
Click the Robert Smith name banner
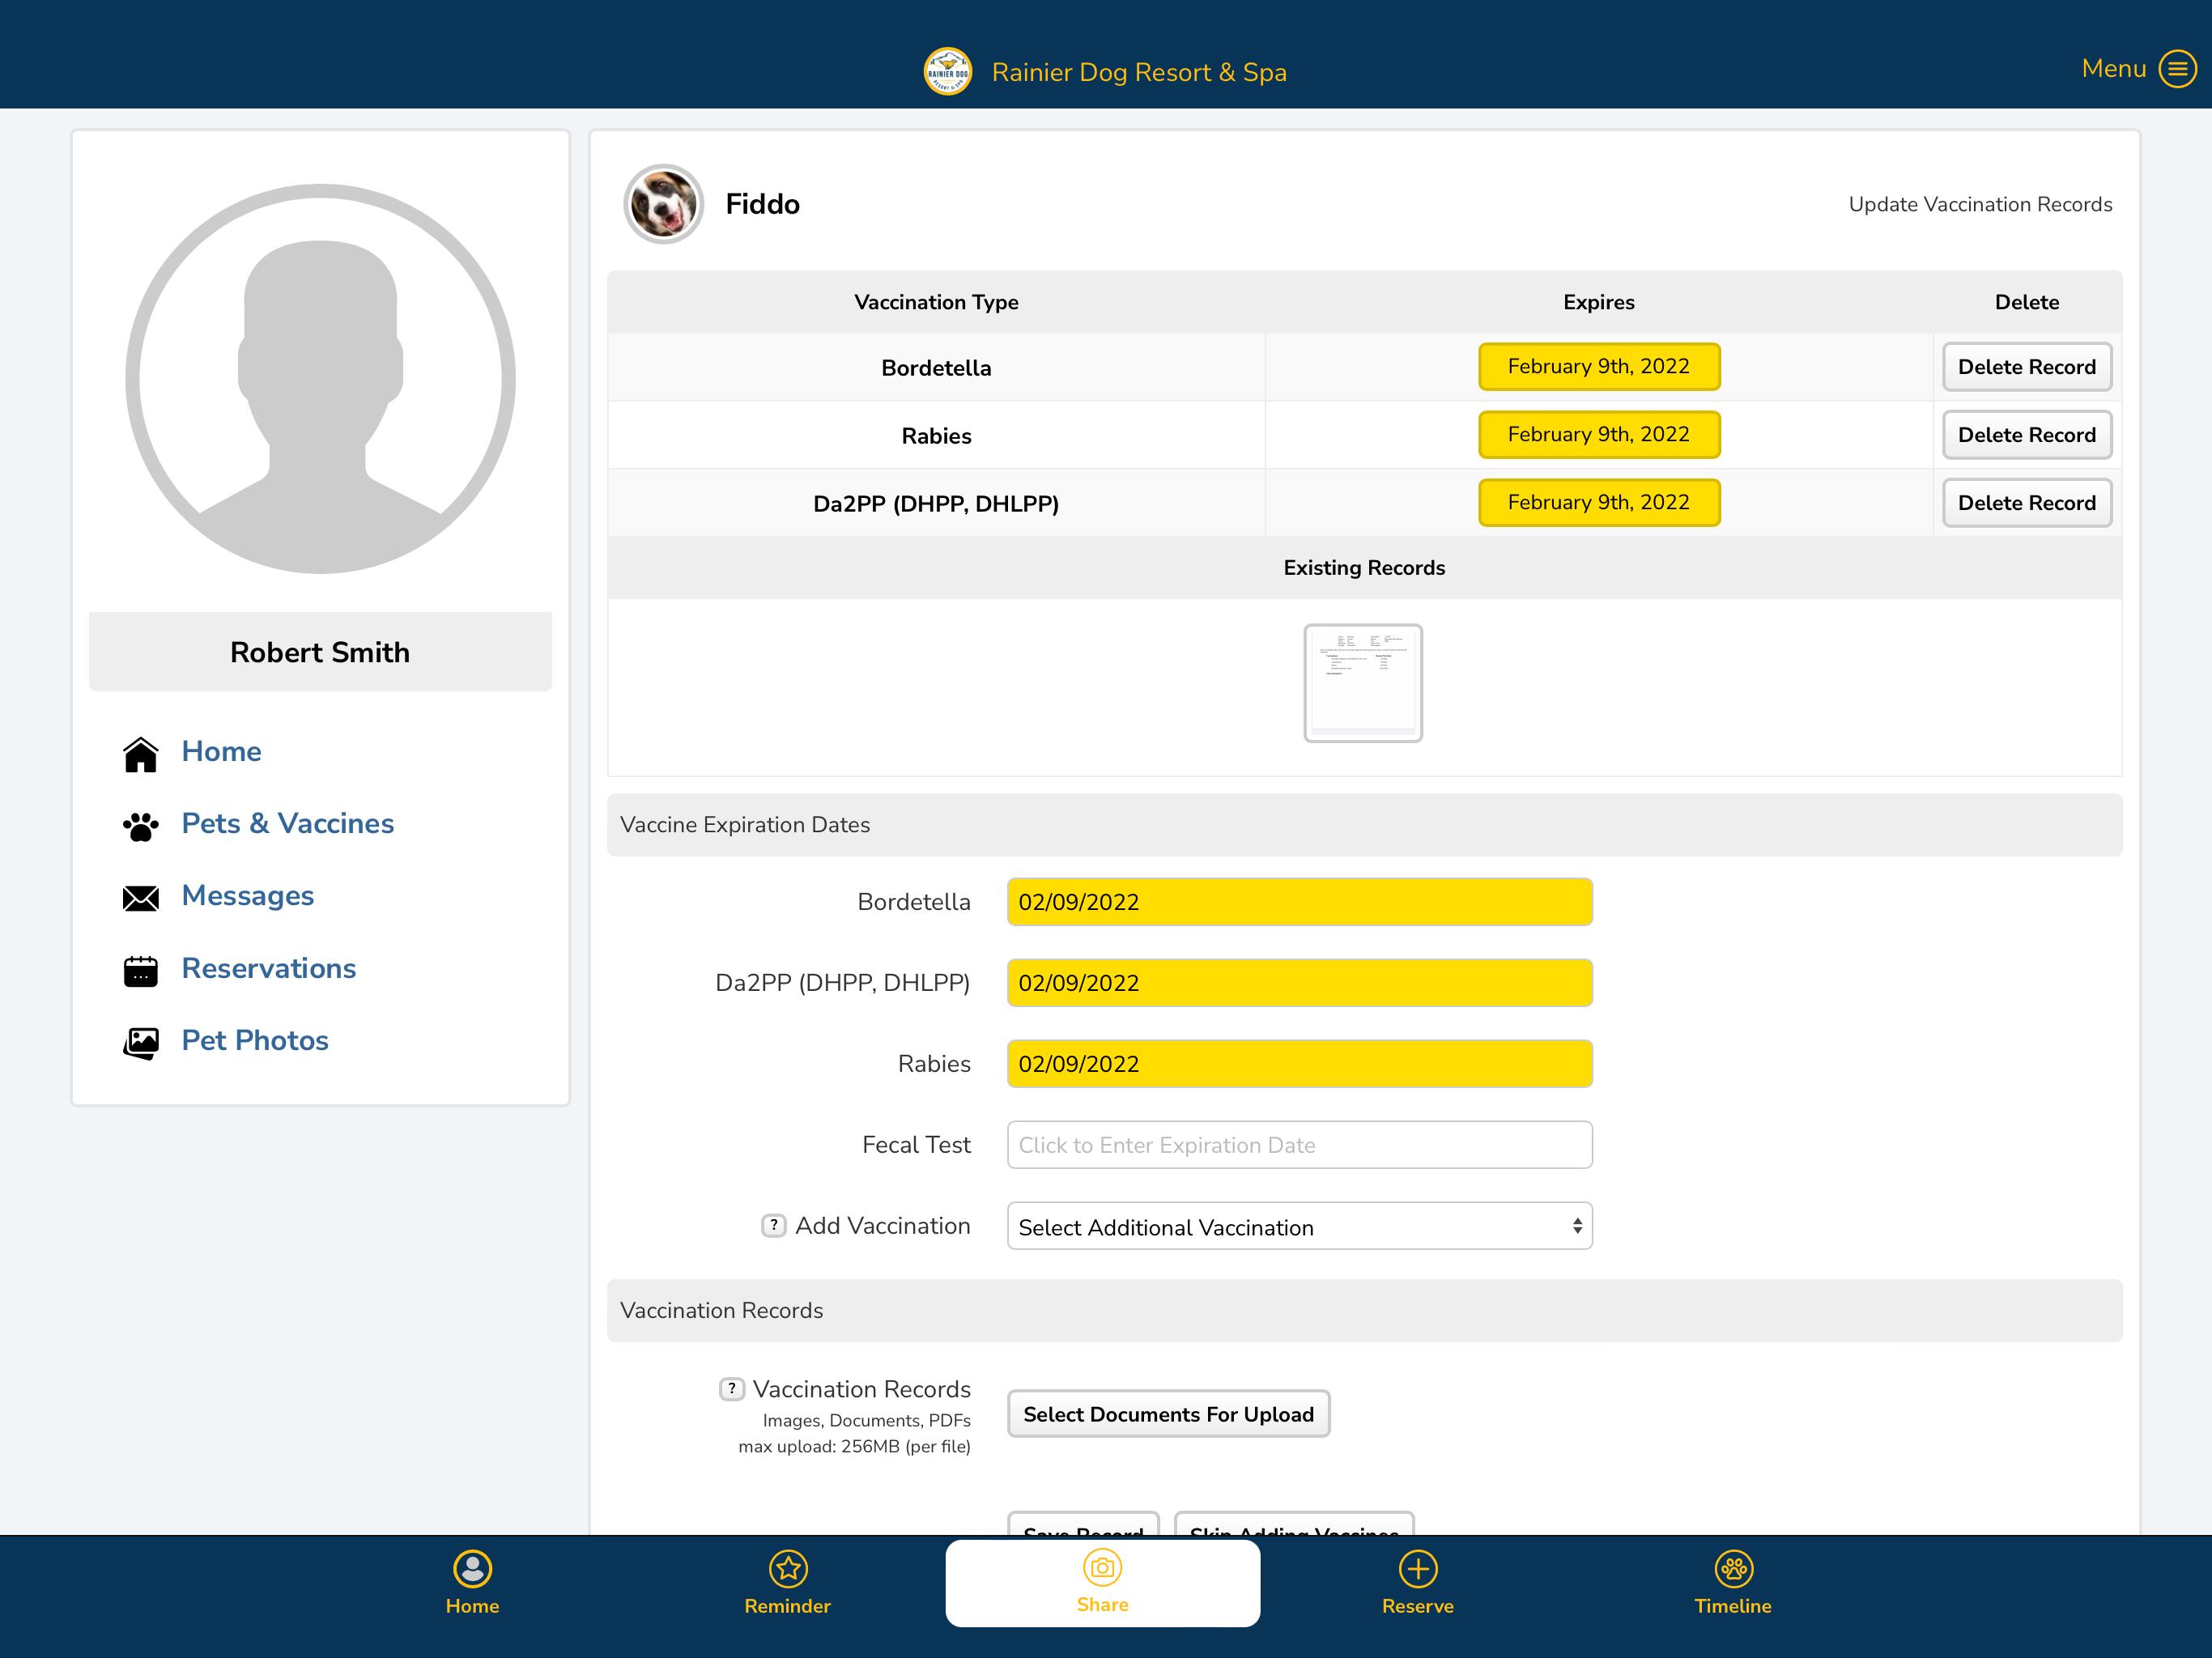[x=320, y=652]
